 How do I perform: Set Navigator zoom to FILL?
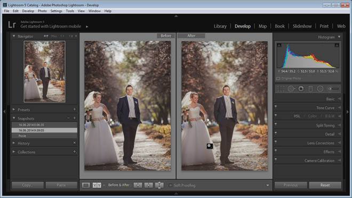(54, 36)
